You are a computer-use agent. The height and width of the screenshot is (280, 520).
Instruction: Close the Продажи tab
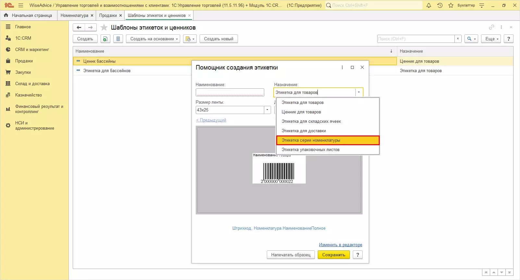tap(121, 16)
